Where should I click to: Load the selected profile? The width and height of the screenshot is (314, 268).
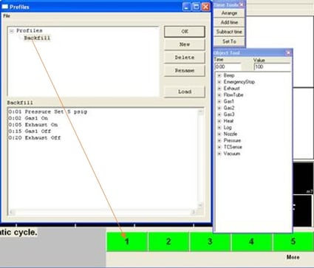(x=185, y=92)
